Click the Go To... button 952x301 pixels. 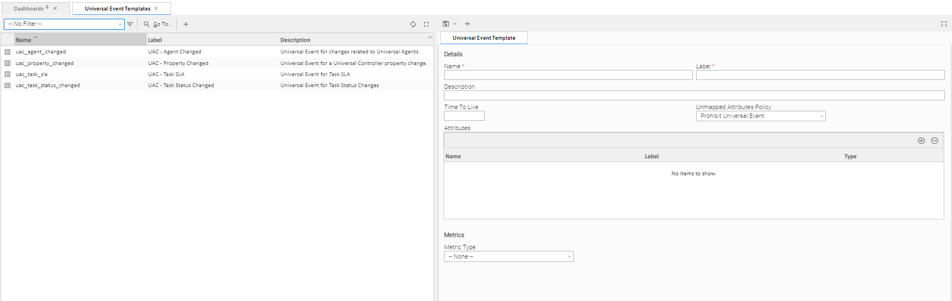[158, 24]
